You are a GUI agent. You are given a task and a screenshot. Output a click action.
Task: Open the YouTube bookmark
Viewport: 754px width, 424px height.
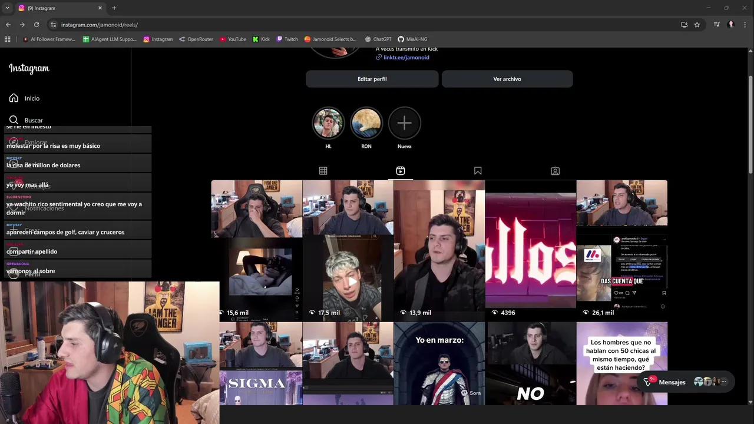233,39
